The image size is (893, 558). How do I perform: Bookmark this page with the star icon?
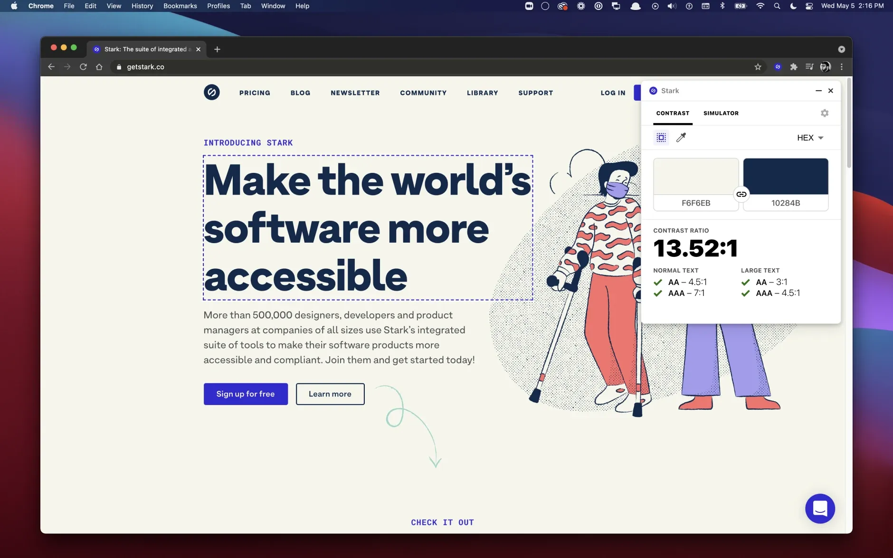(x=758, y=67)
